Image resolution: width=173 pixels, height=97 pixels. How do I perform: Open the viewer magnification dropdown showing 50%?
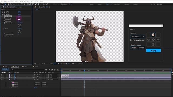pyautogui.click(x=37, y=64)
